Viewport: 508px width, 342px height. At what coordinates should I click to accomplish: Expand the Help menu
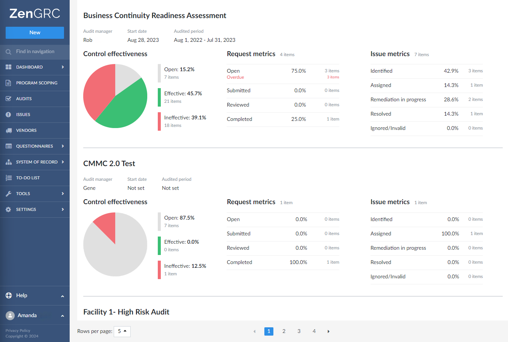63,296
